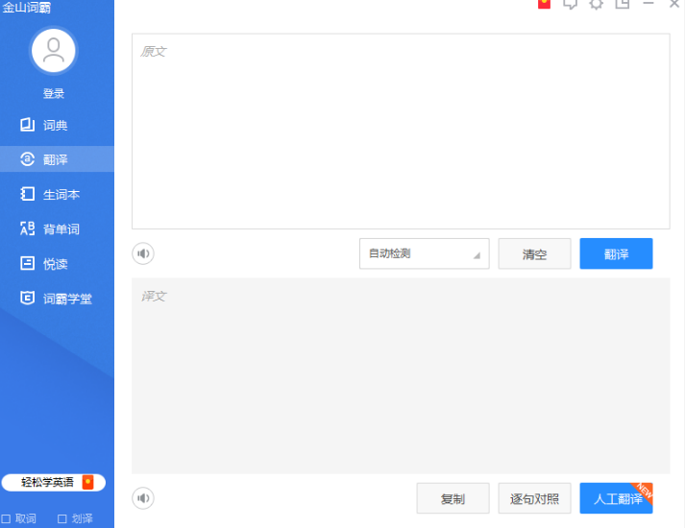This screenshot has width=685, height=528.
Task: Click the mini-window mode icon
Action: tap(623, 4)
